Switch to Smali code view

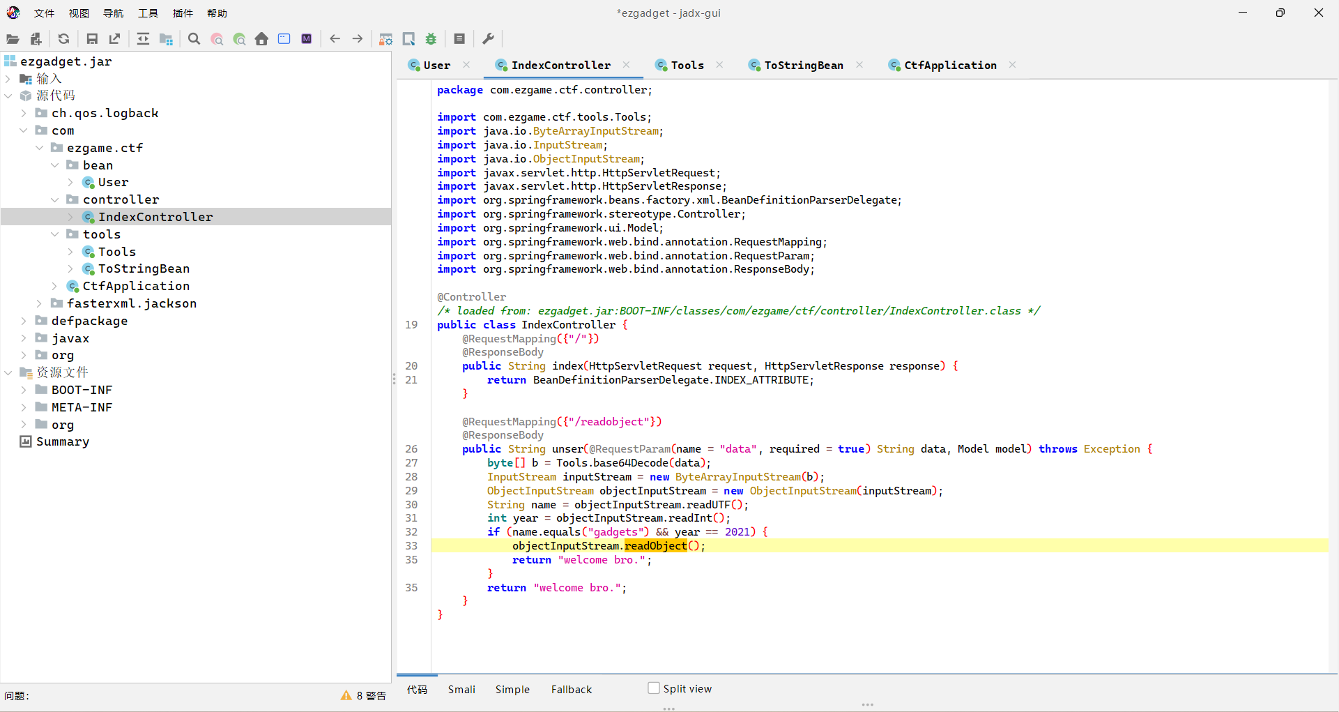click(x=461, y=689)
